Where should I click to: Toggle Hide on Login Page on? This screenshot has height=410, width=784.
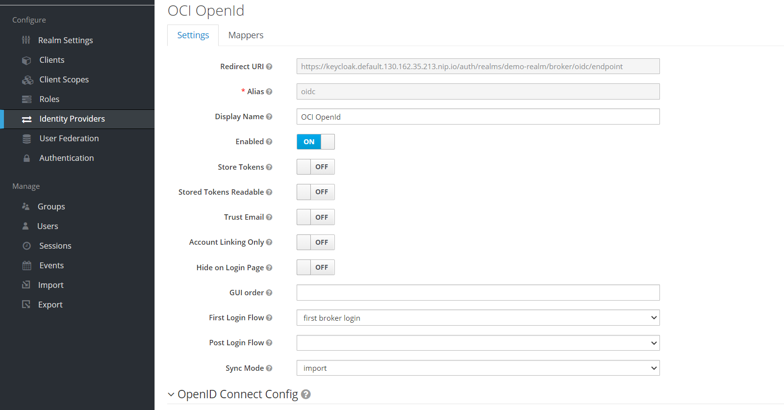click(316, 267)
